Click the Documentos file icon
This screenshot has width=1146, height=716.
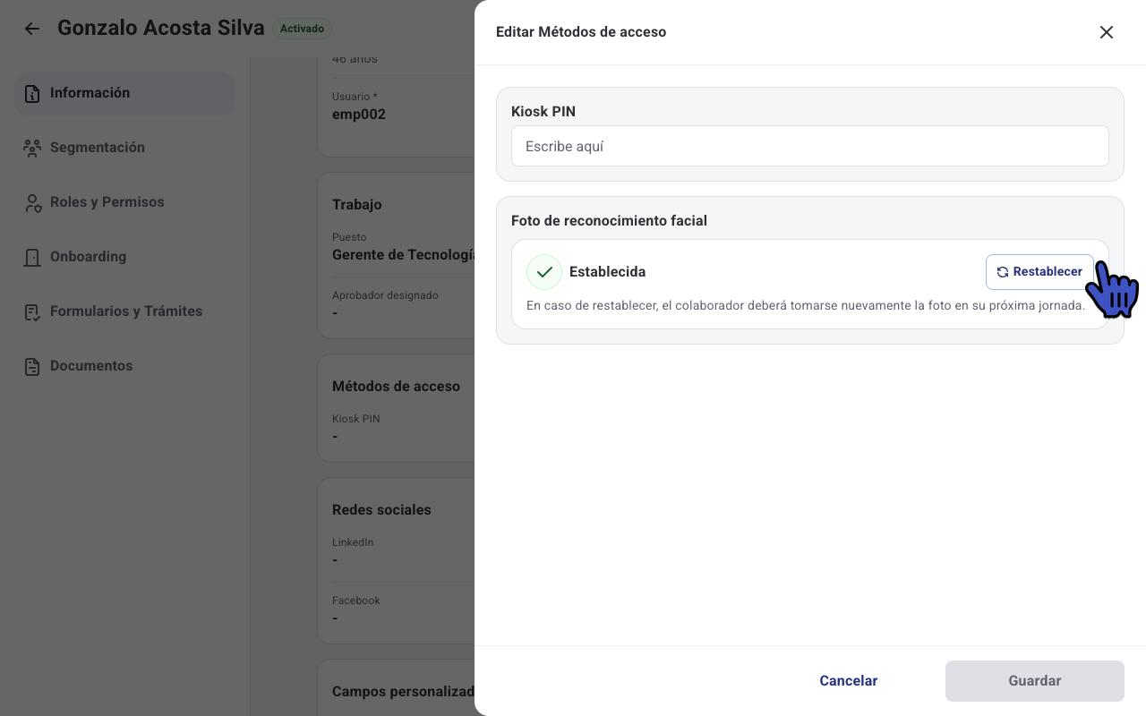32,367
